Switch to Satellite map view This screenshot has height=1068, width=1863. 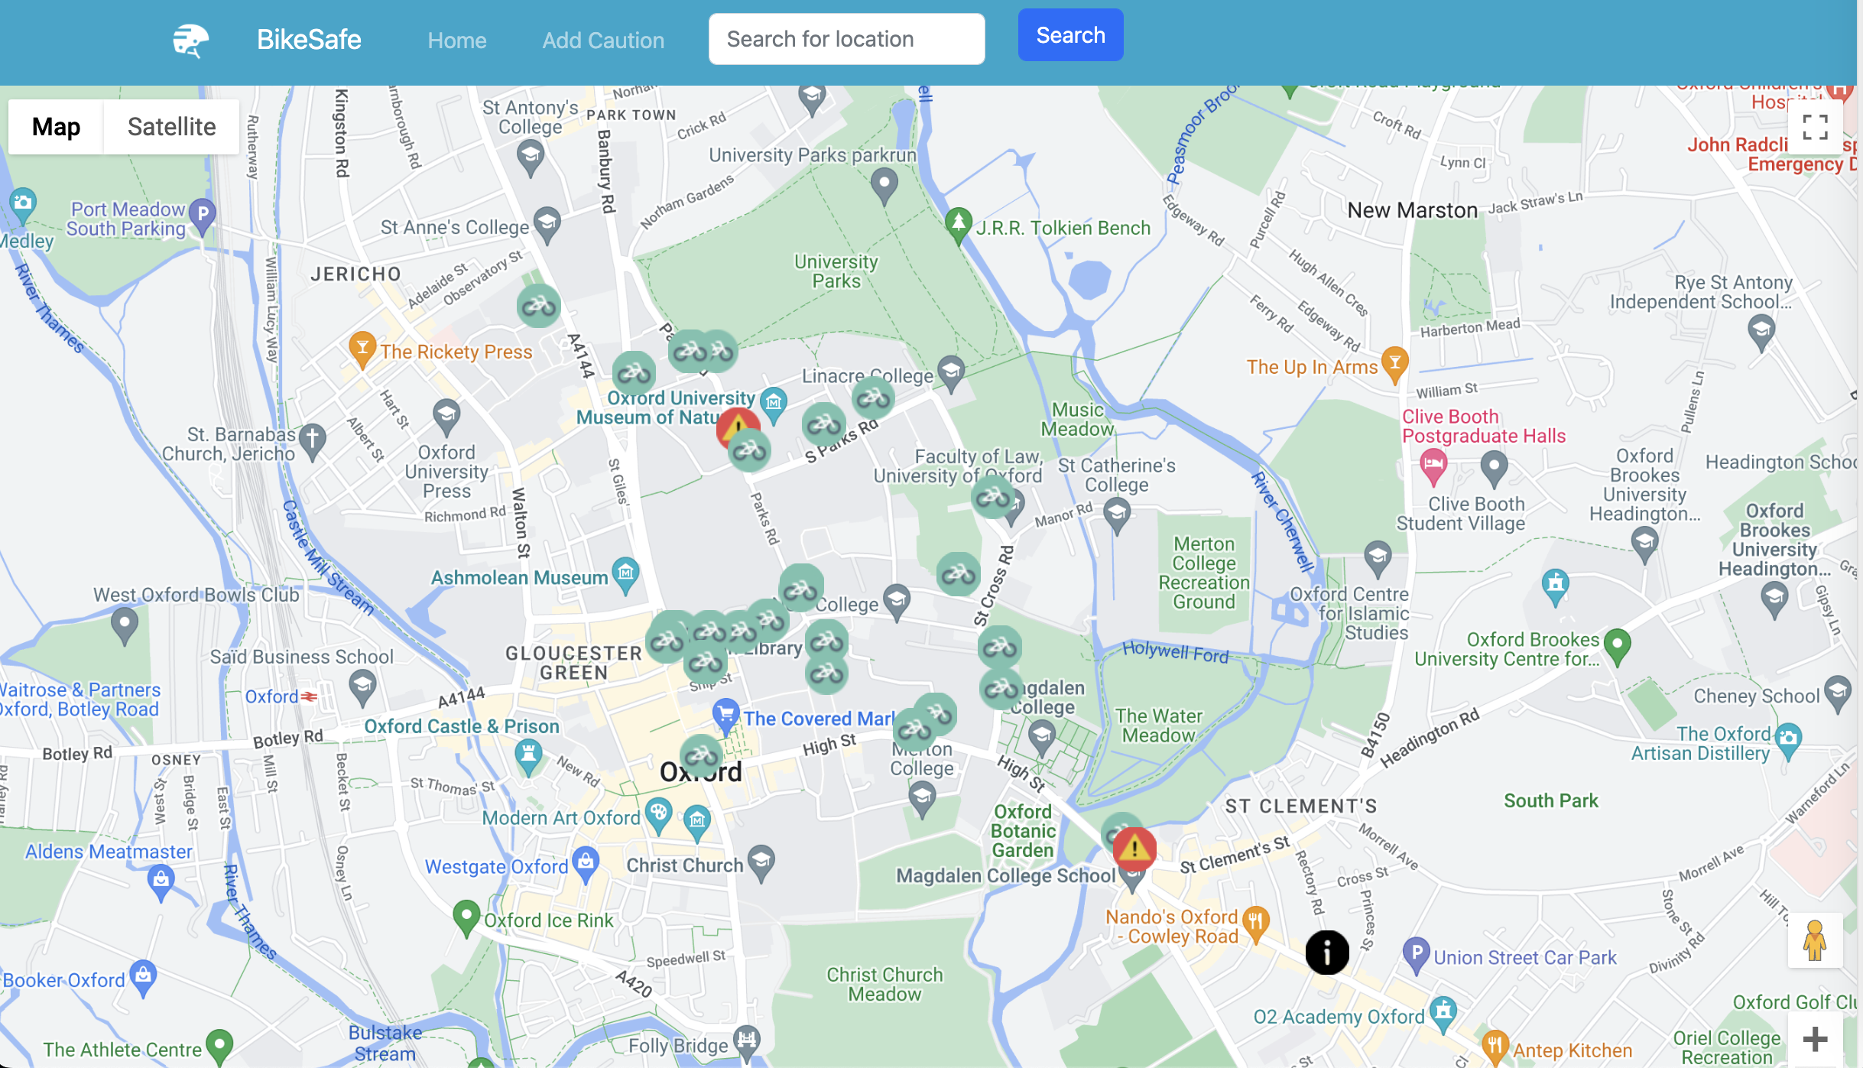(x=171, y=127)
